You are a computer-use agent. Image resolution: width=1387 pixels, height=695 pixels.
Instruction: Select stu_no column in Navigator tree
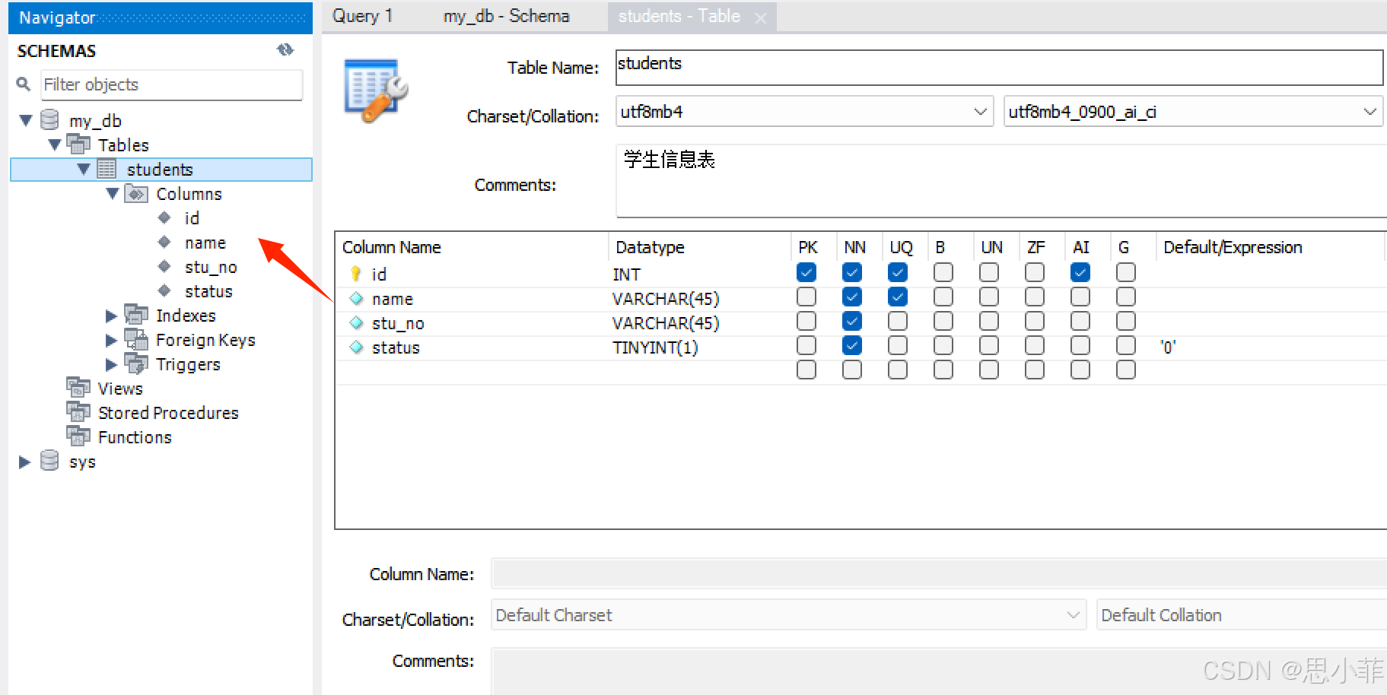coord(211,267)
